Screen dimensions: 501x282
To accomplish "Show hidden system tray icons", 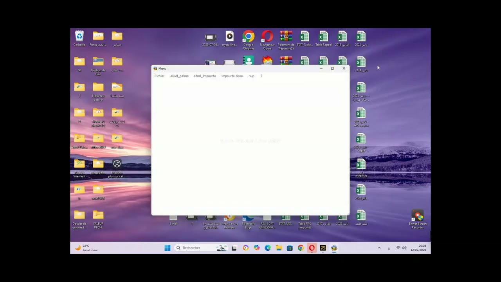I will [x=379, y=248].
